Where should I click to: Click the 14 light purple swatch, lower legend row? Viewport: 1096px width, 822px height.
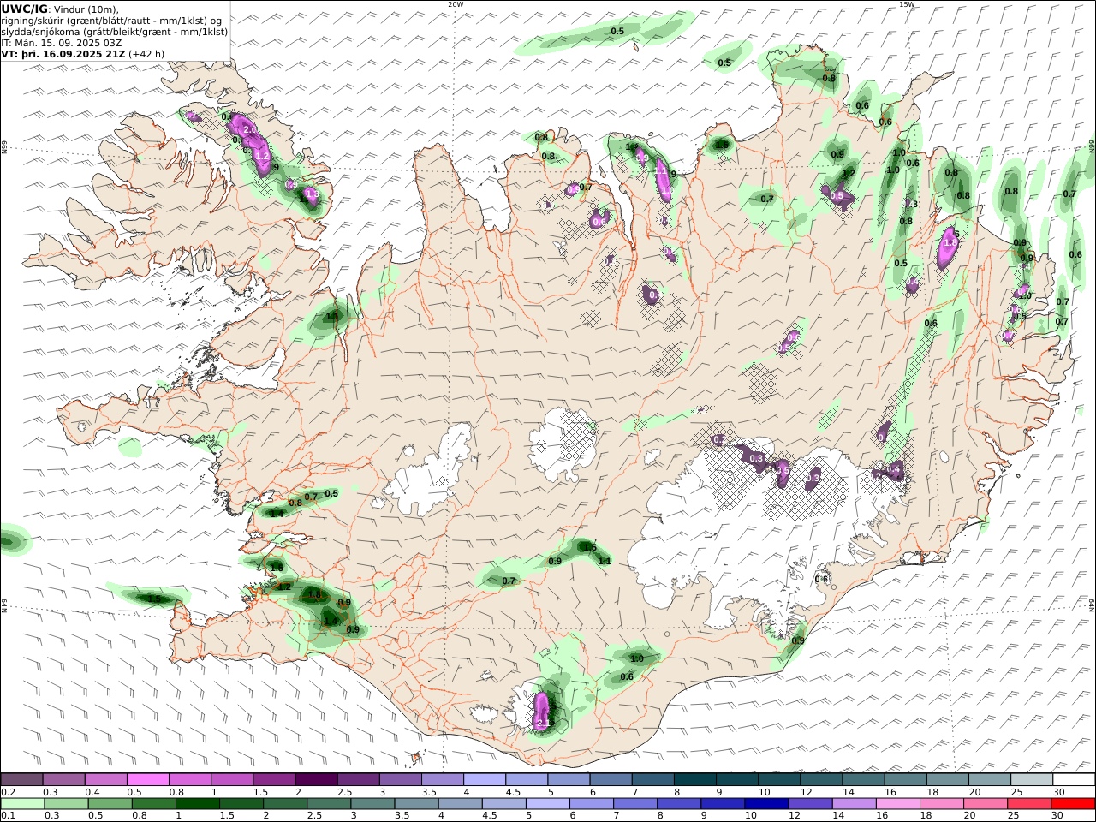[854, 804]
